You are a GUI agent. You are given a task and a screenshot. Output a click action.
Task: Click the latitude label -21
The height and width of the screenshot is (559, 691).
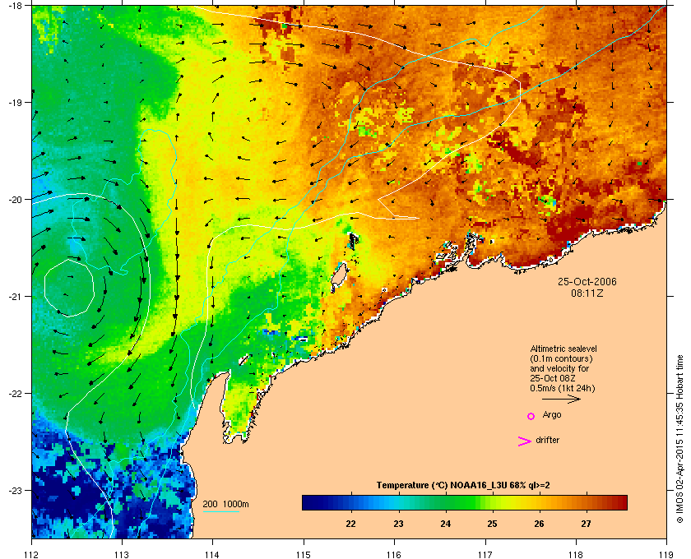point(16,297)
